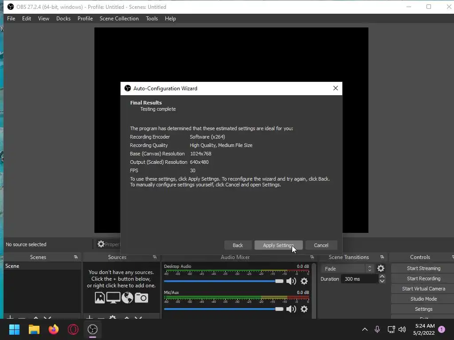
Task: Adjust the Mic/Aux volume slider
Action: 223,309
